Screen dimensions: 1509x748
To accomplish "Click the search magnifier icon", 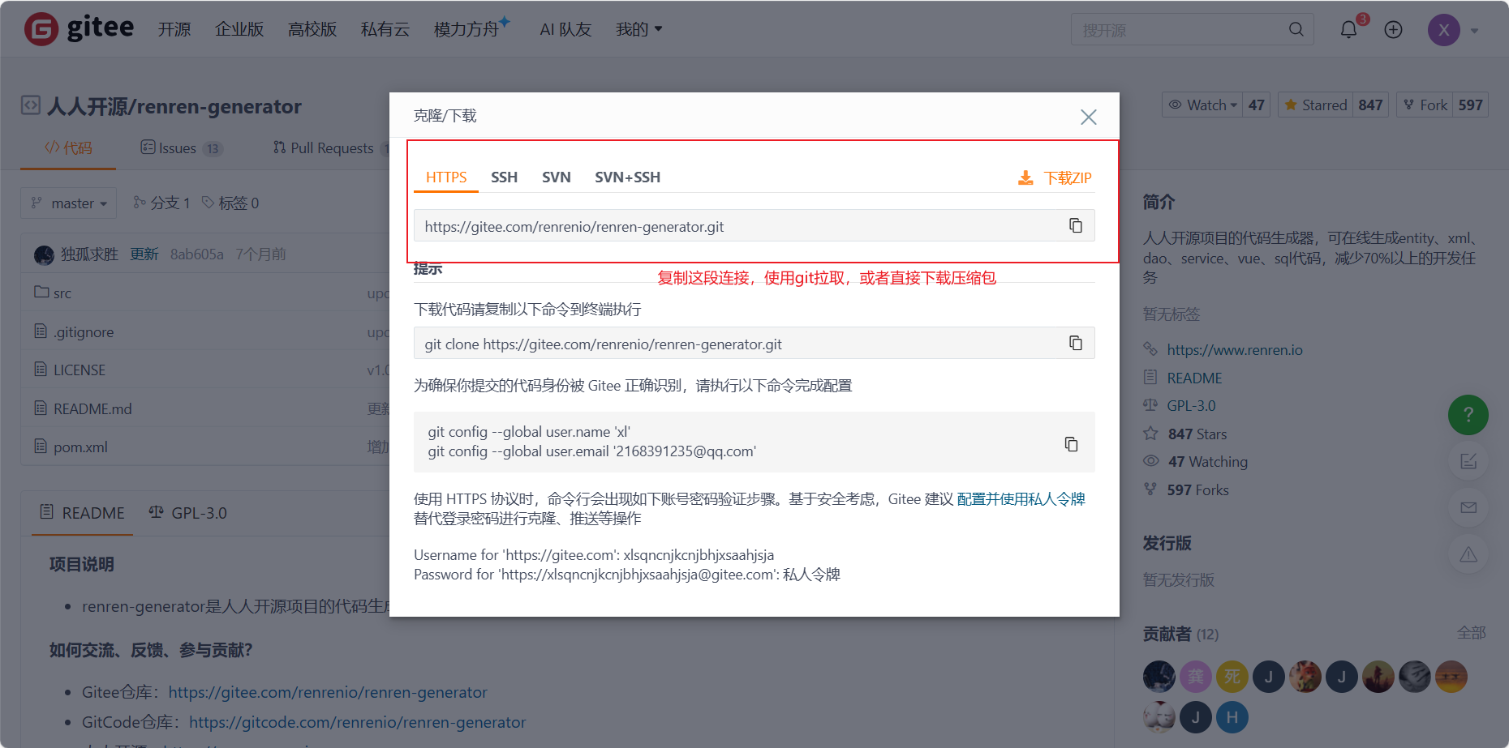I will [1296, 29].
